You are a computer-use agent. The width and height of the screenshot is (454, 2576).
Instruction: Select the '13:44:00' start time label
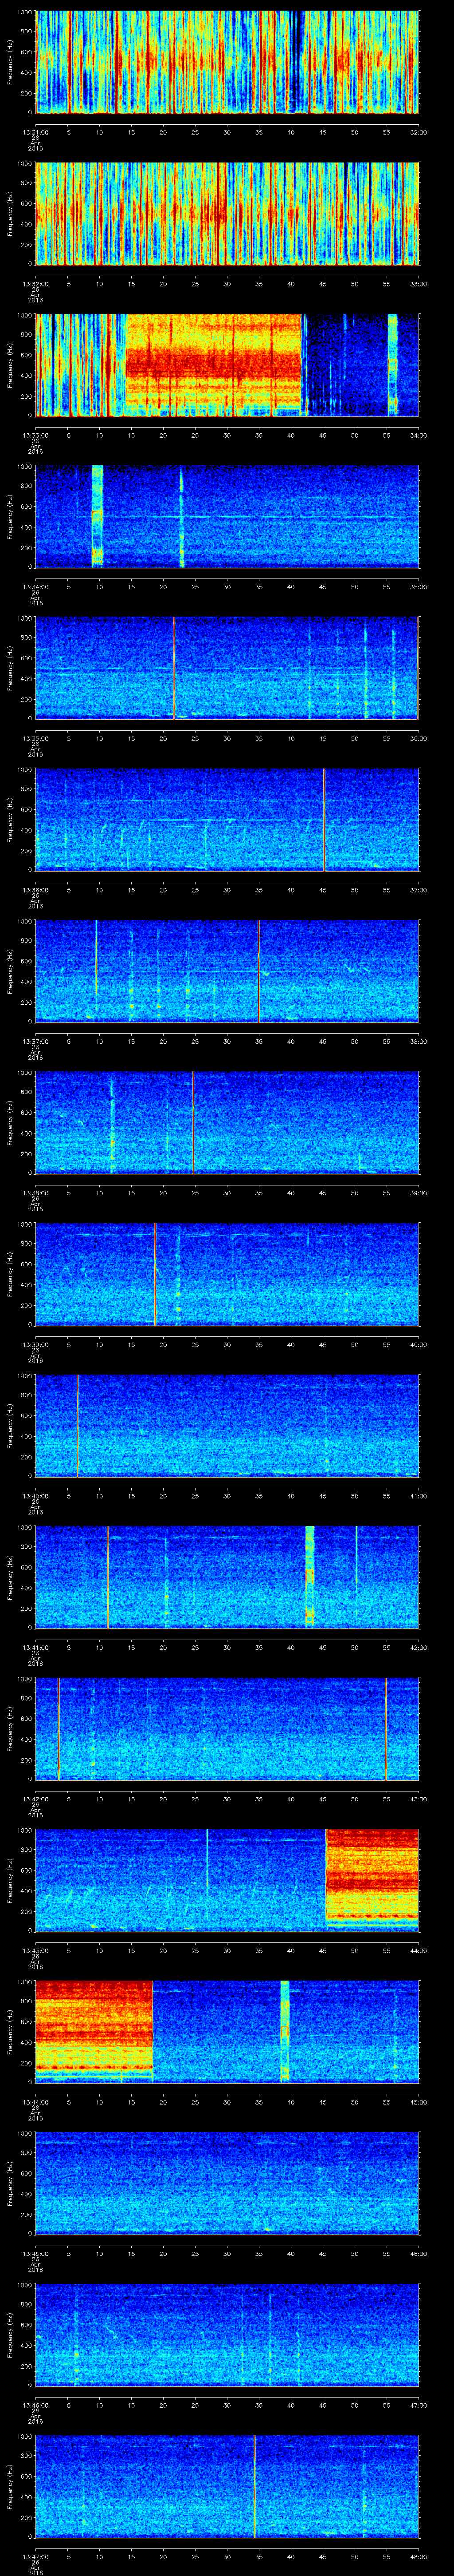pyautogui.click(x=35, y=2102)
